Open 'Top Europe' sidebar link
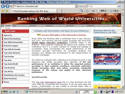 pyautogui.click(x=15, y=56)
